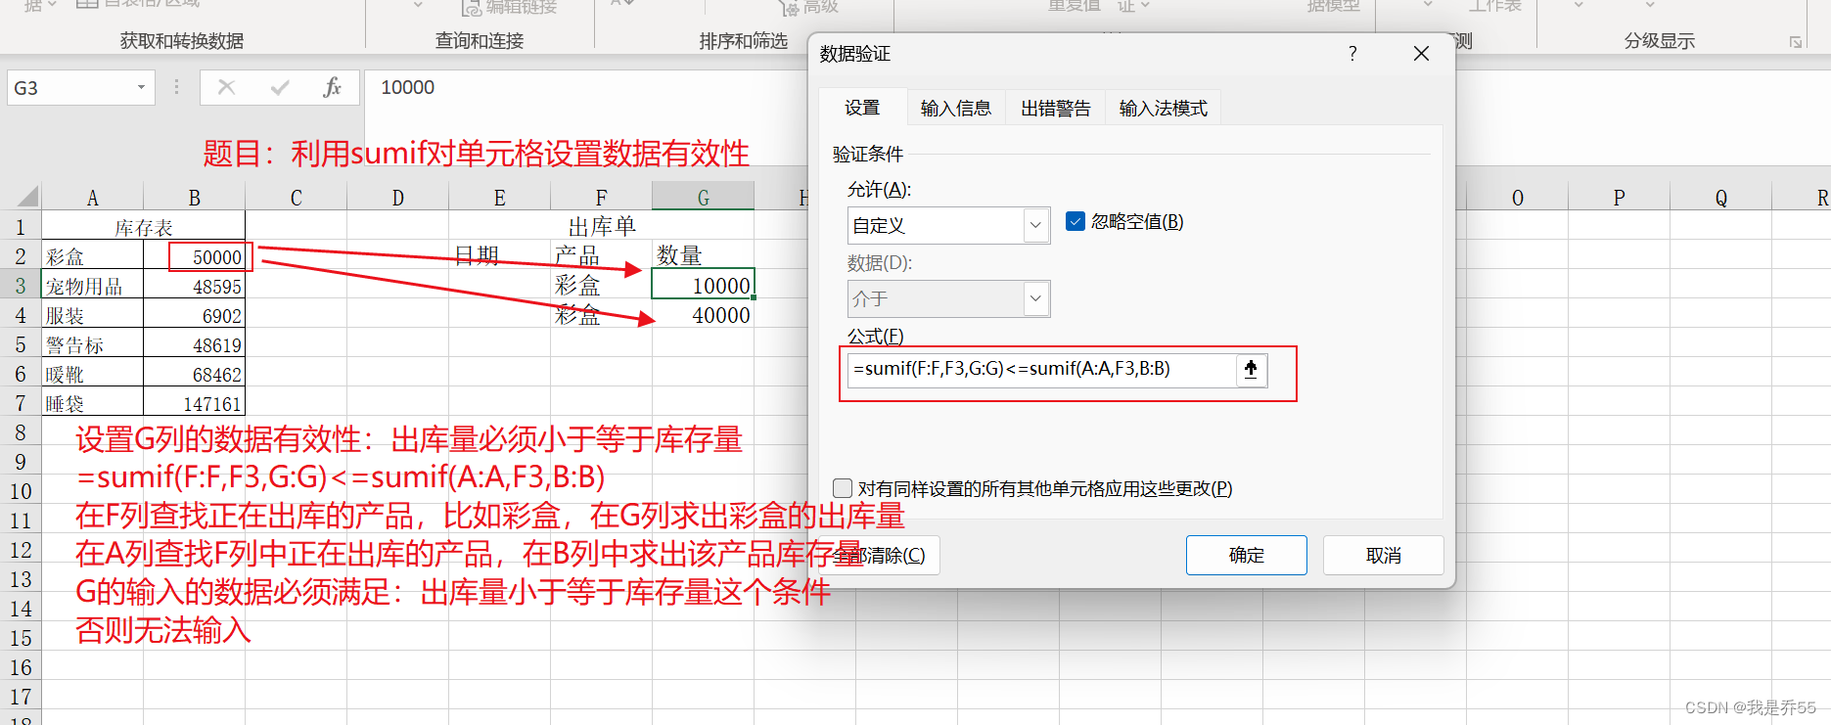Select row 5 header
Image resolution: width=1831 pixels, height=725 pixels.
click(21, 344)
